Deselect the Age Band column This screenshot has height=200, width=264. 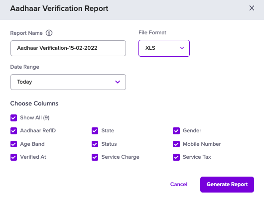point(13,144)
